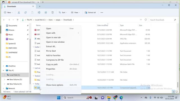The width and height of the screenshot is (180, 101).
Task: Click the Extract all toolbar button
Action: (90, 12)
